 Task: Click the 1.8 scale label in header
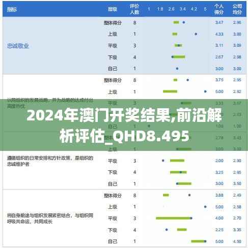coord(160,9)
